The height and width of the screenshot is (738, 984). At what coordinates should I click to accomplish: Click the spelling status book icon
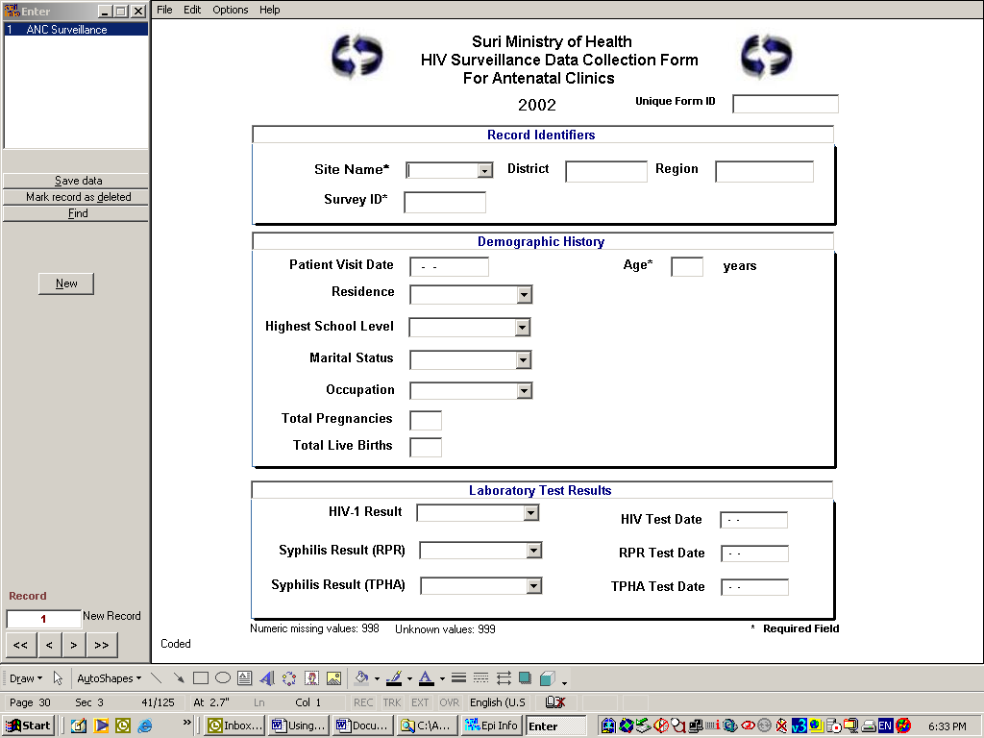(555, 702)
